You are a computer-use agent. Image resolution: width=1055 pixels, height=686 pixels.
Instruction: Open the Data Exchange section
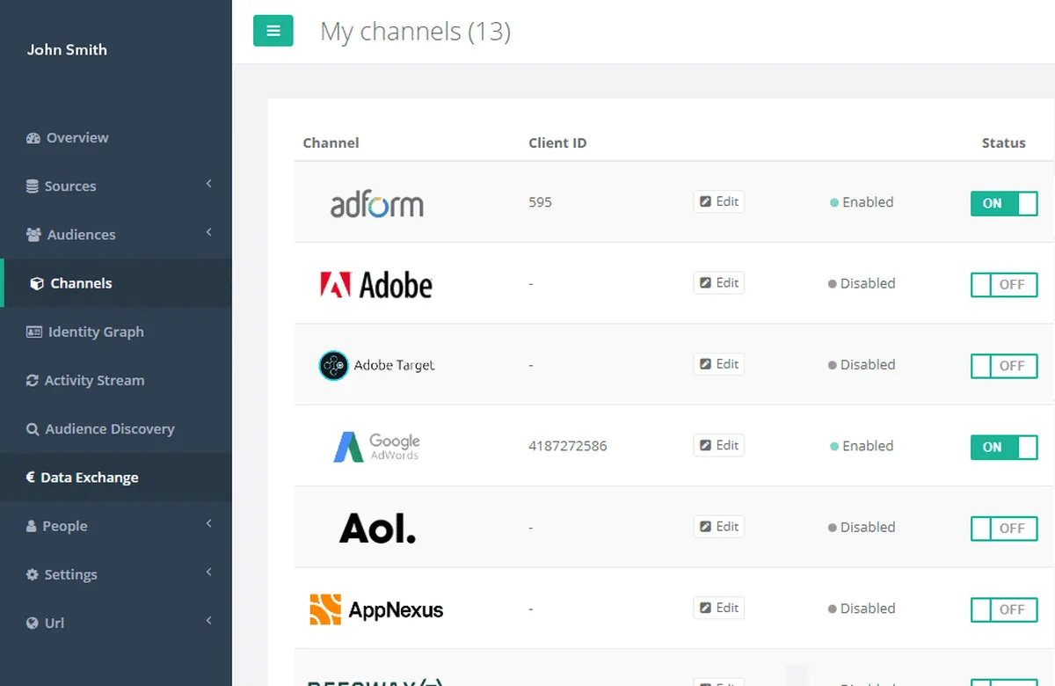116,477
